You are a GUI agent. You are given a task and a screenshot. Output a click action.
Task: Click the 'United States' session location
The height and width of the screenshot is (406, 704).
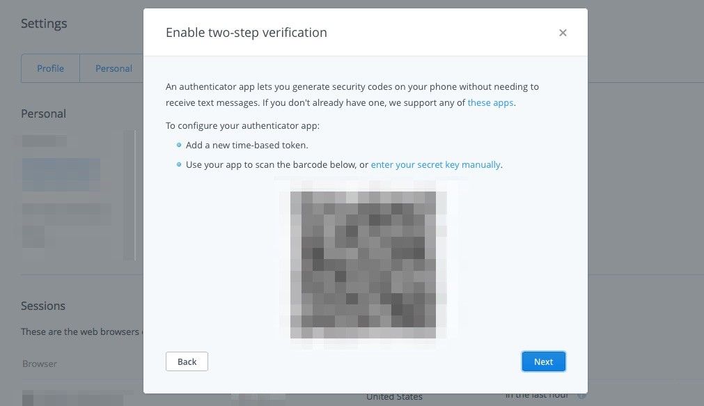coord(394,397)
